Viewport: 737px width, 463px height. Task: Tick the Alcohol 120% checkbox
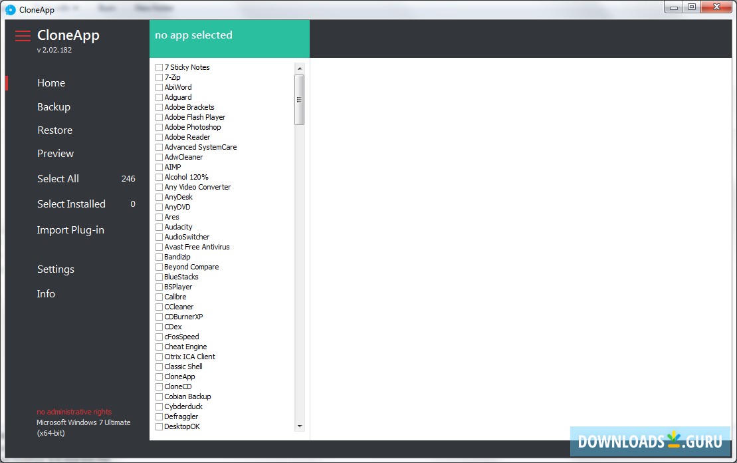point(159,178)
